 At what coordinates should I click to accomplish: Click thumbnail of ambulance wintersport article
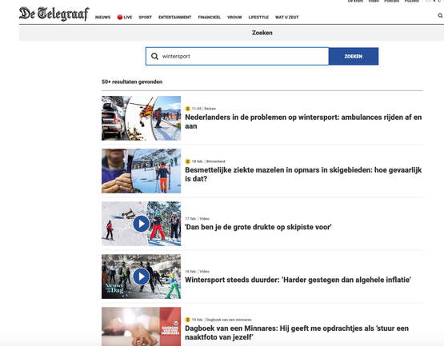141,118
